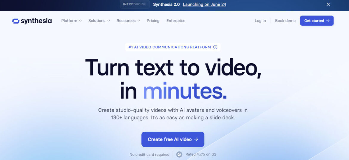Screen dimensions: 349x160
Task: Expand the Solutions dropdown menu
Action: tap(99, 21)
